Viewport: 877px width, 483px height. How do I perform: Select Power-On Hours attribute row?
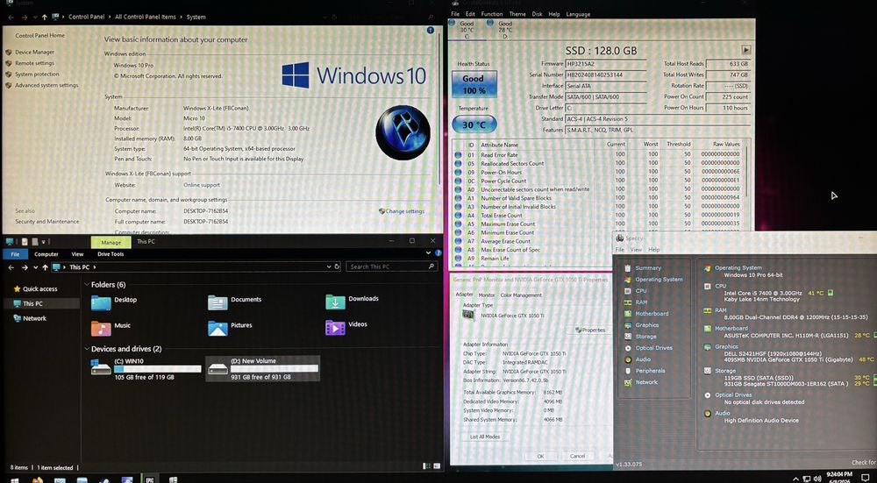[x=598, y=172]
